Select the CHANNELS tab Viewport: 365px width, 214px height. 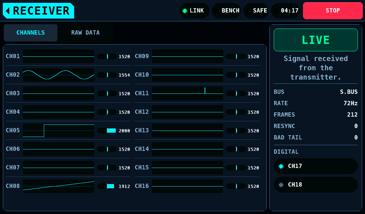(x=31, y=33)
